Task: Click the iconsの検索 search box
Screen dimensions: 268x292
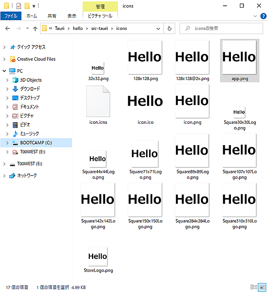Action: [x=223, y=28]
